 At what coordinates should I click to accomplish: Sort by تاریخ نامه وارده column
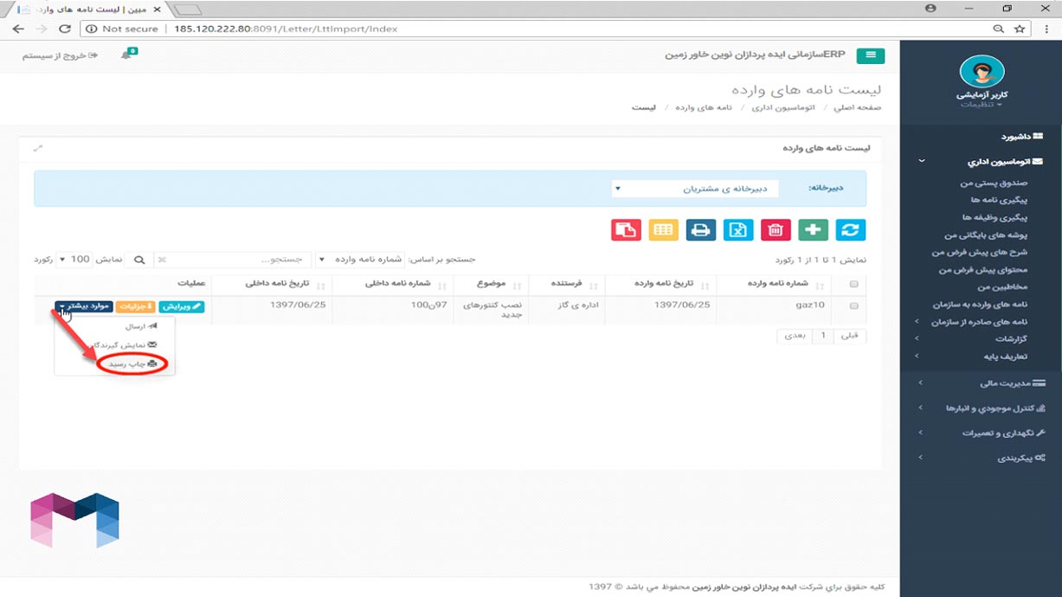[x=660, y=285]
